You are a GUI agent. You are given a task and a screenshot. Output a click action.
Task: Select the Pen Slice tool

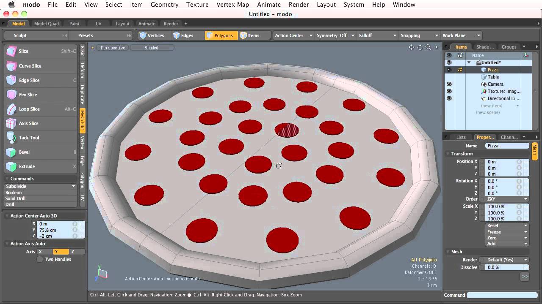(x=41, y=95)
